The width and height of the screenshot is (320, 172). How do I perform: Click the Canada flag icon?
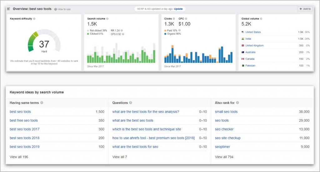(x=243, y=59)
